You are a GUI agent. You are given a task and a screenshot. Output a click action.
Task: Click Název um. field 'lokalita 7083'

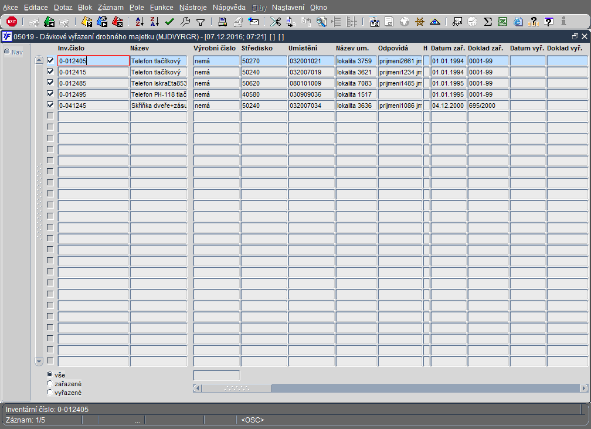[x=356, y=83]
